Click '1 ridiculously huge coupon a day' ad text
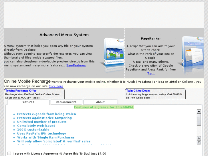208x156 pixels. [x=154, y=96]
